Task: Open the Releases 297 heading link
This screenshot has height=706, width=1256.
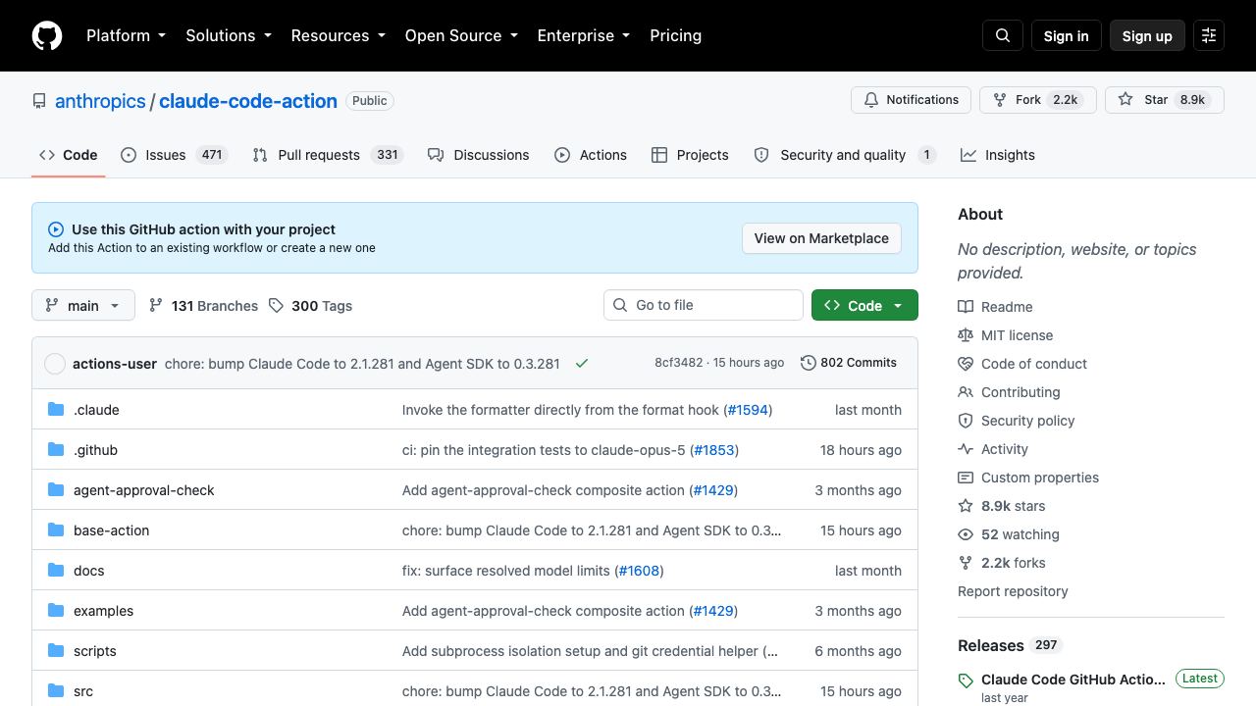Action: click(x=1010, y=645)
